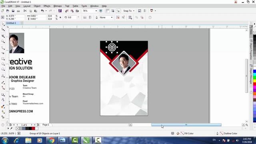
Task: Select the Polygon tool in the toolbox
Action: pyautogui.click(x=3, y=69)
